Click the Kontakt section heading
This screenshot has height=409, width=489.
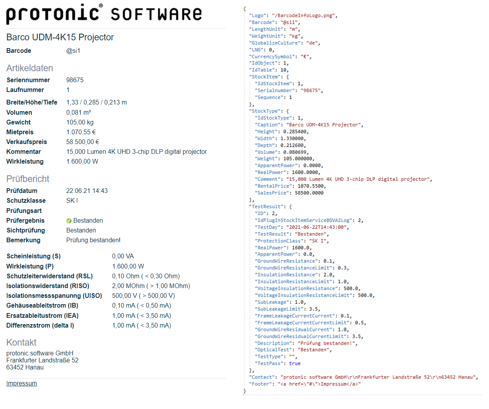point(21,342)
